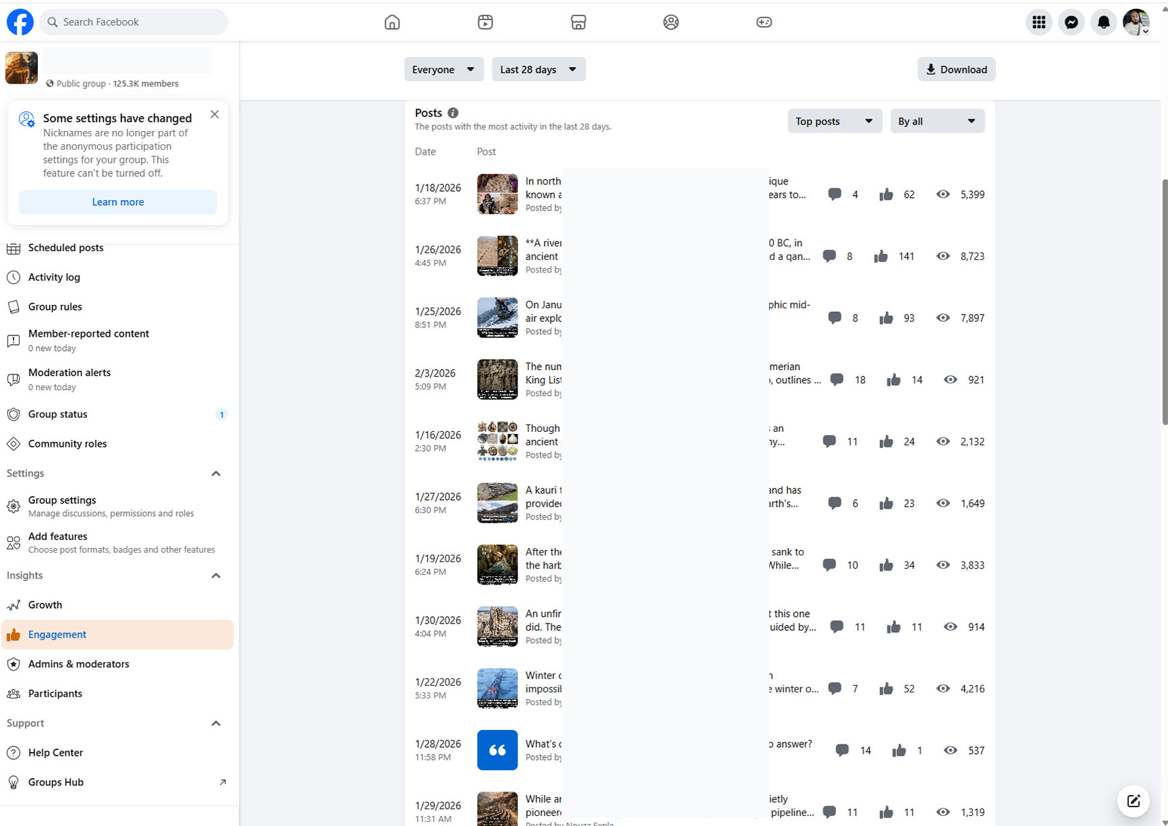Open the Top posts sort dropdown

[x=834, y=121]
